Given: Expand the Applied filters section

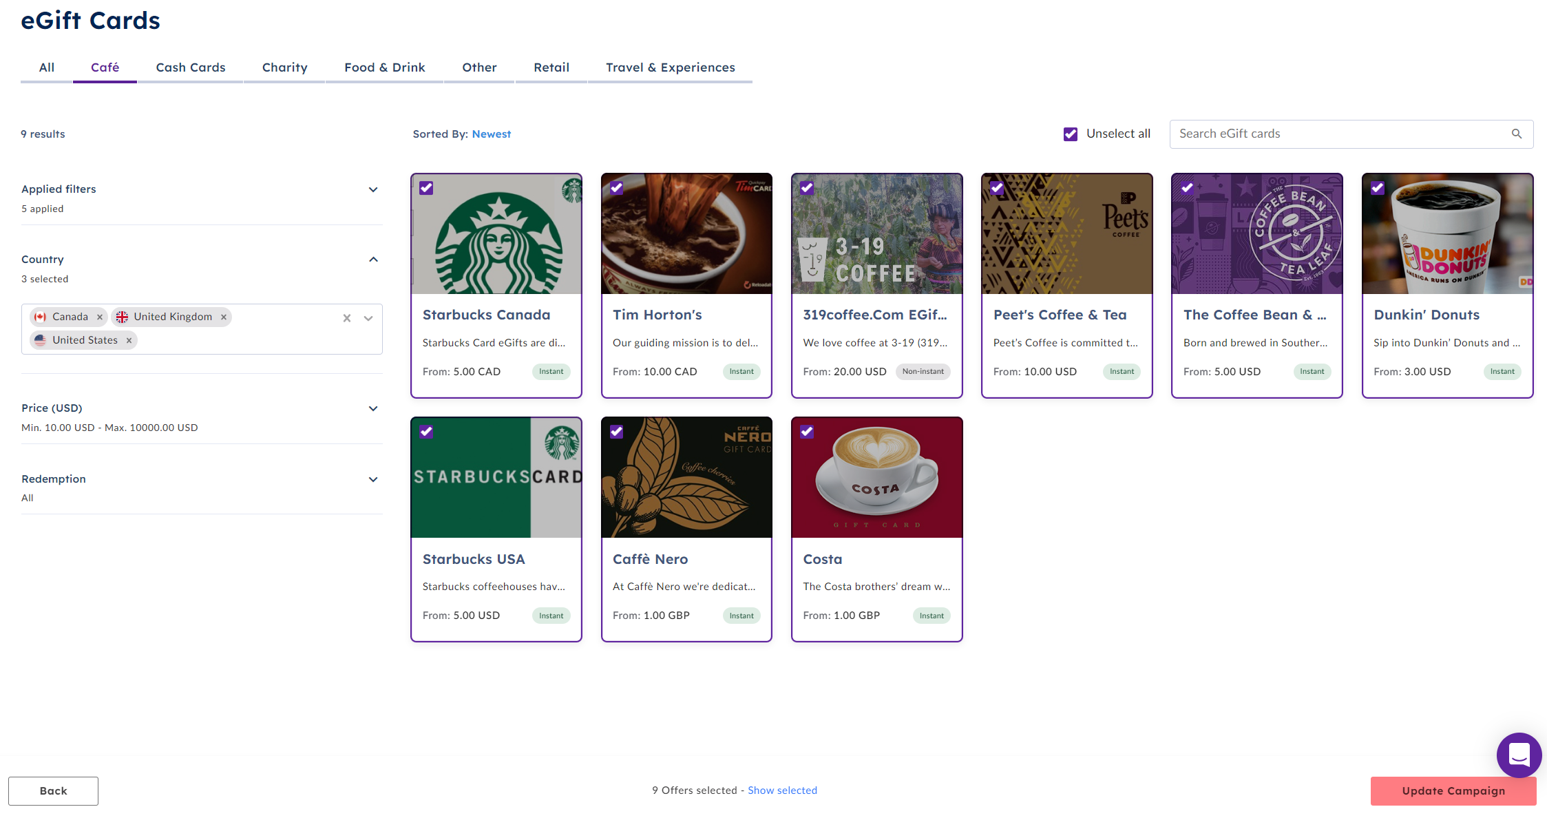Looking at the screenshot, I should 373,189.
